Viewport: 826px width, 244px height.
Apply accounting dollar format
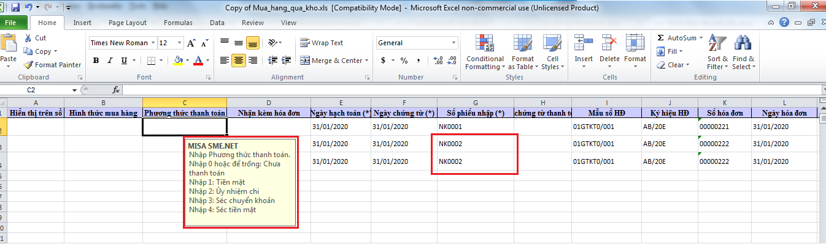[384, 61]
